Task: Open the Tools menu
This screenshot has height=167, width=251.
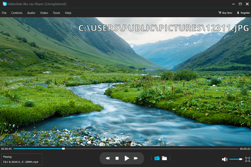Action: pyautogui.click(x=56, y=13)
